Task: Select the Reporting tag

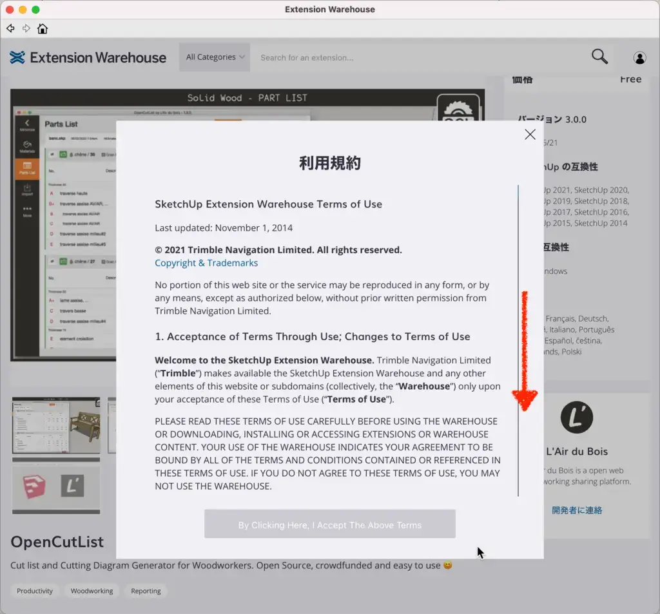Action: point(146,591)
